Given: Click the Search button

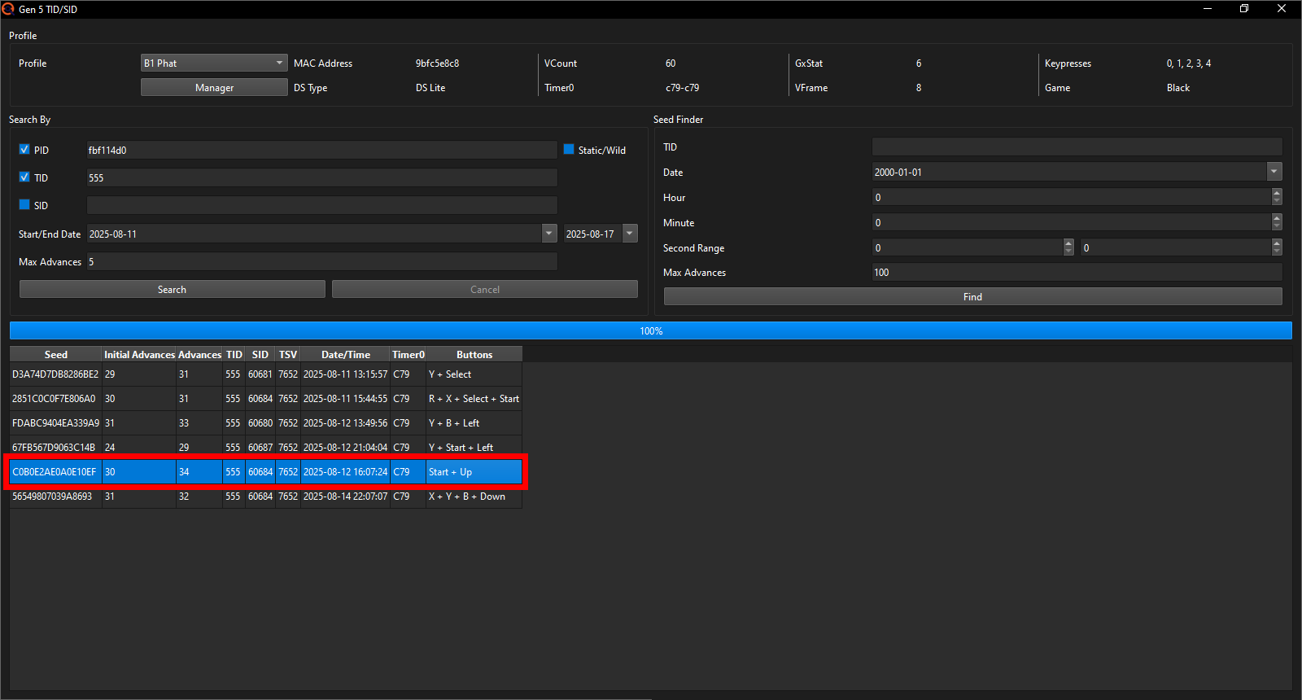Looking at the screenshot, I should pos(172,289).
